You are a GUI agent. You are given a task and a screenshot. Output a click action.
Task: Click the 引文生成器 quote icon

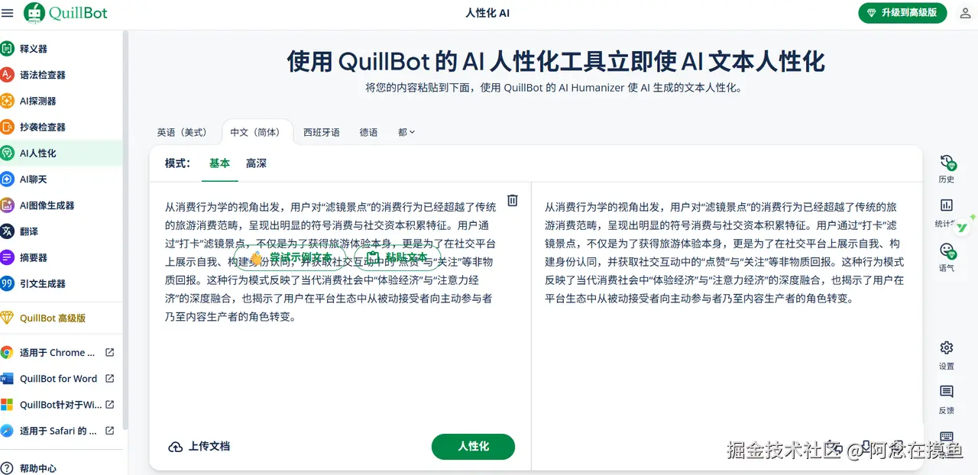(x=7, y=283)
